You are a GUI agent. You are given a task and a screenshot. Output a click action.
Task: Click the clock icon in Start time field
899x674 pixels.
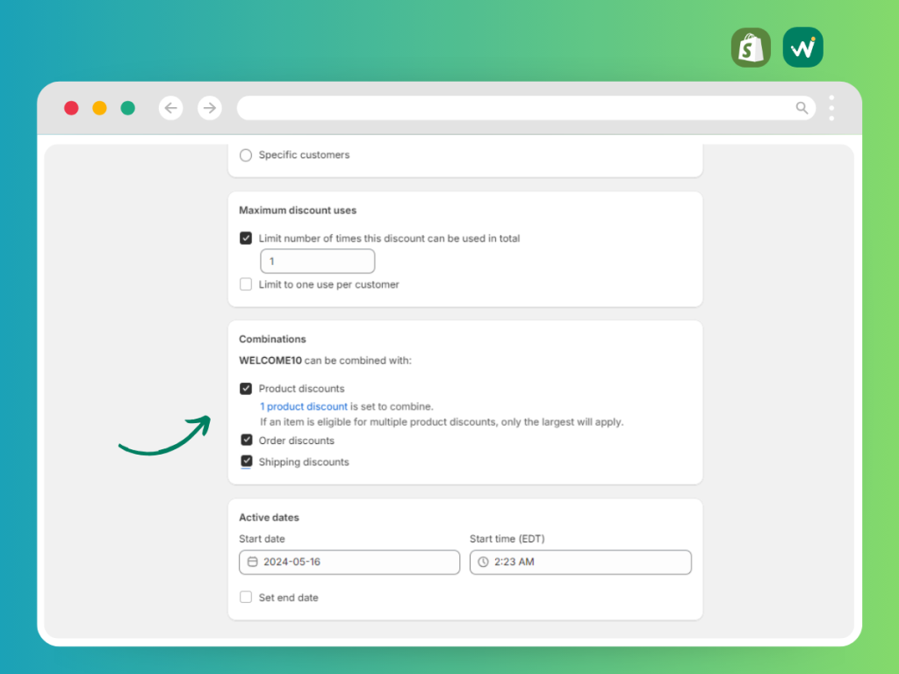[484, 562]
